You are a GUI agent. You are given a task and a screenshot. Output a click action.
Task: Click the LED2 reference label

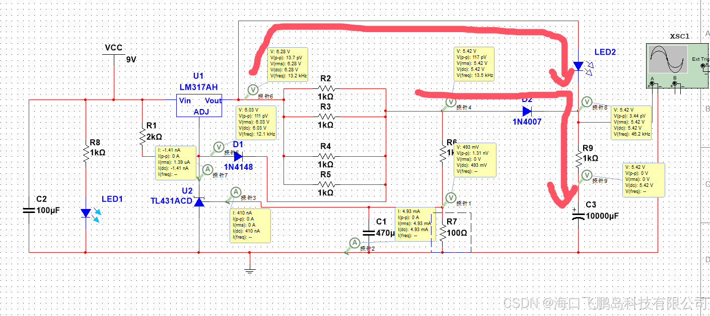point(605,52)
